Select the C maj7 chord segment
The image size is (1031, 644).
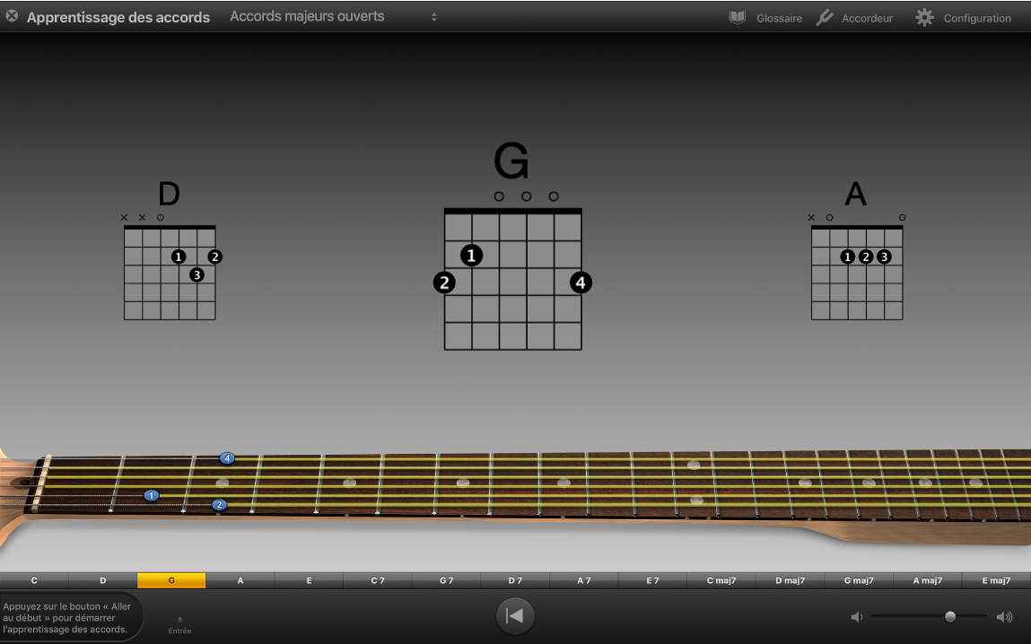click(x=721, y=580)
